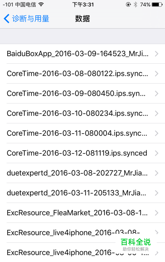Tap the rotation lock status icon

click(x=128, y=5)
